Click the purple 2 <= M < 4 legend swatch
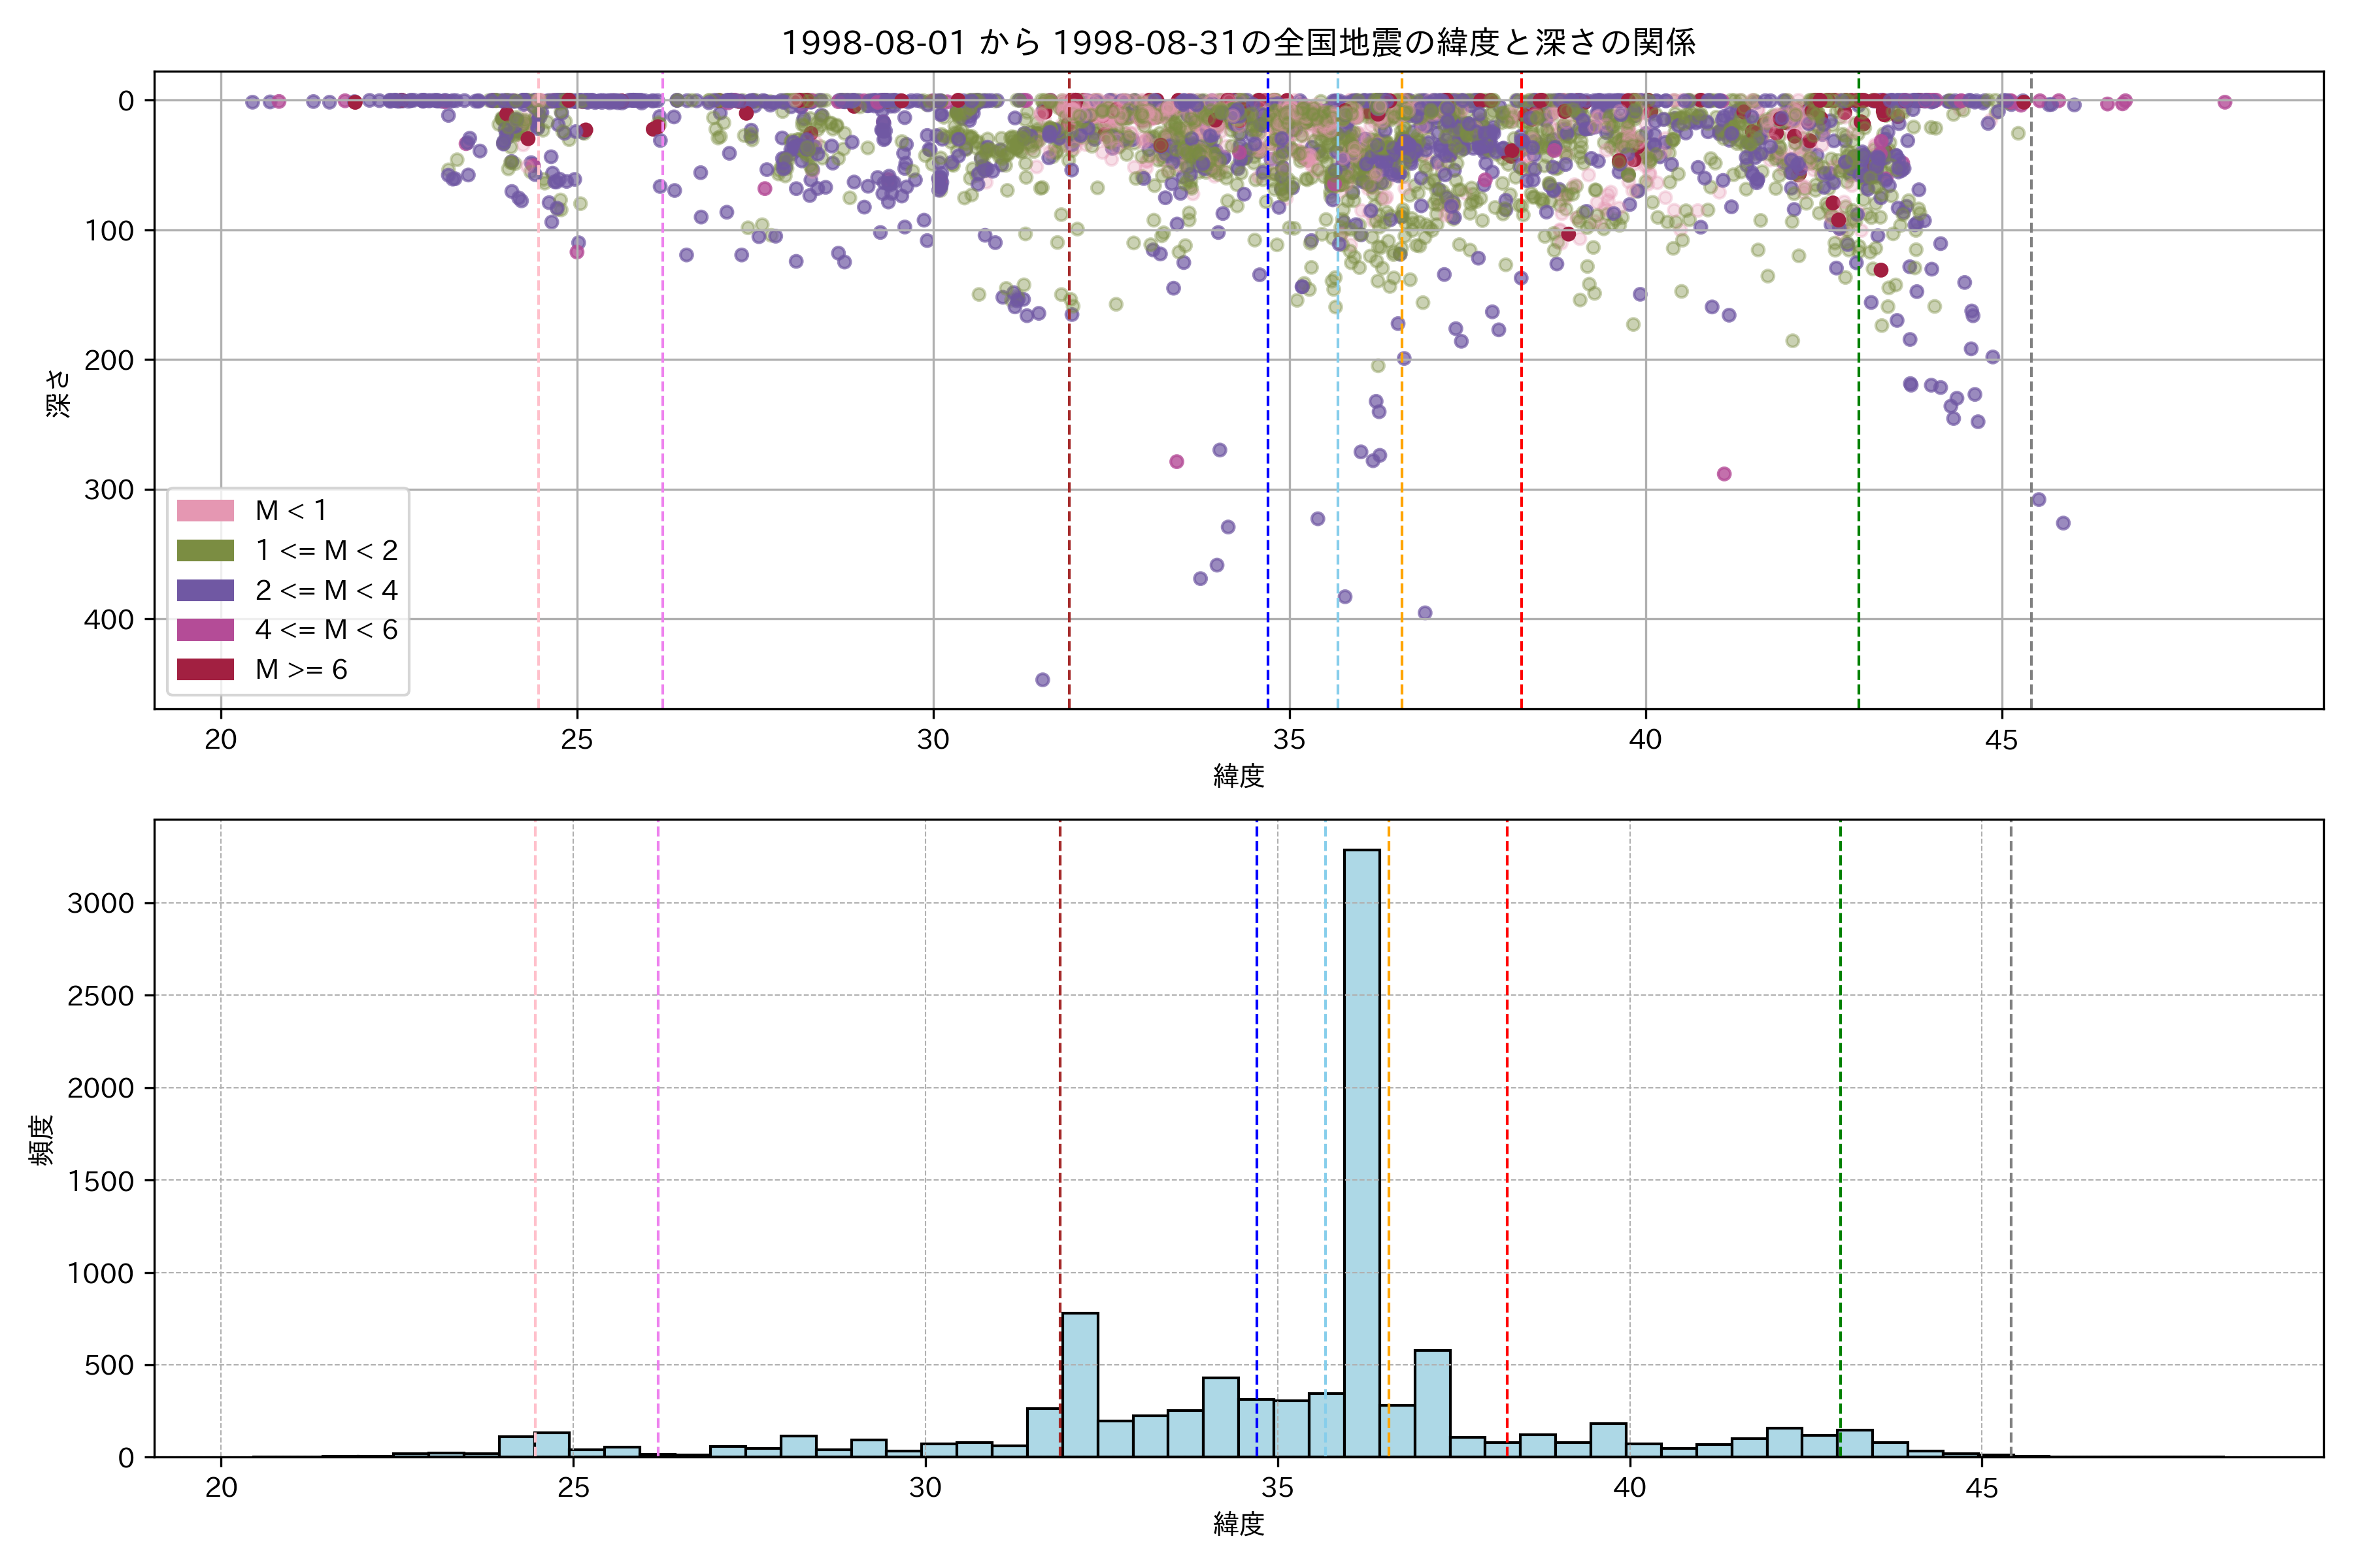Image resolution: width=2353 pixels, height=1568 pixels. click(x=205, y=591)
